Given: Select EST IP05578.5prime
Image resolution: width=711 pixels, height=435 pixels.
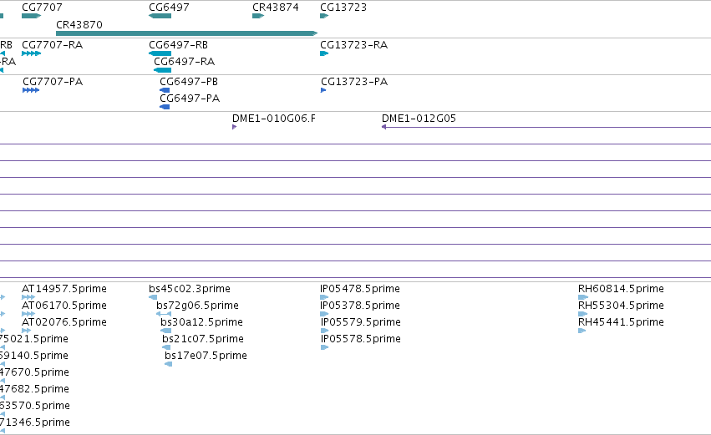Looking at the screenshot, I should (x=361, y=339).
